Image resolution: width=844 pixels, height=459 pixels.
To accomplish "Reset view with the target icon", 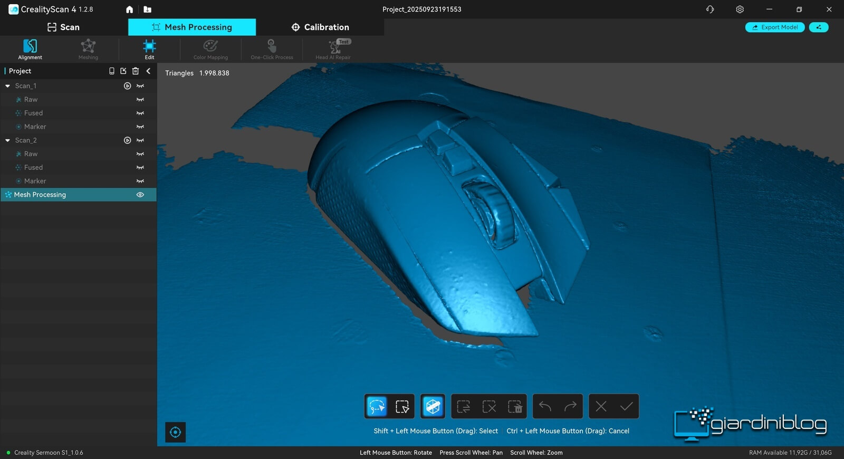I will click(x=176, y=432).
